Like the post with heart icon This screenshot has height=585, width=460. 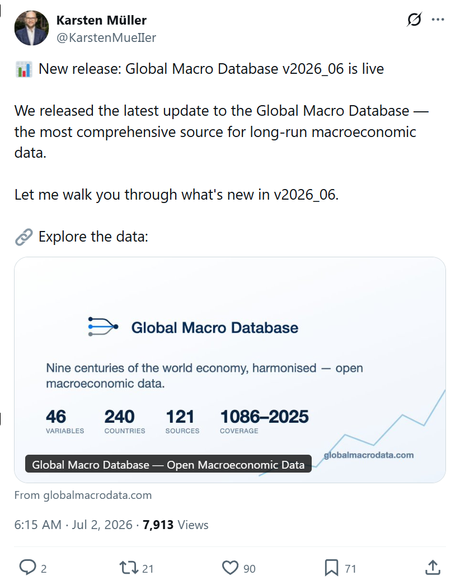(x=230, y=568)
